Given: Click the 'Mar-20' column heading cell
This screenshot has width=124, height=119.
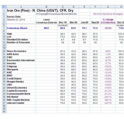Looking at the screenshot, I should pos(74,22).
